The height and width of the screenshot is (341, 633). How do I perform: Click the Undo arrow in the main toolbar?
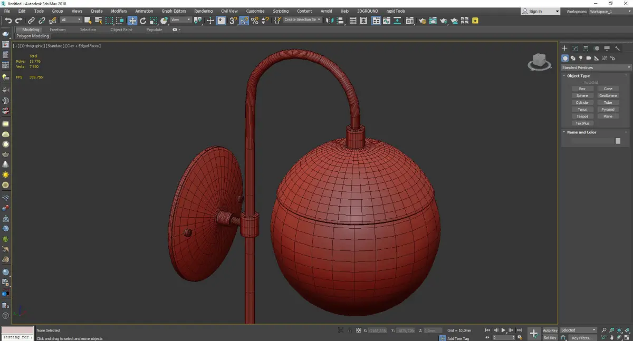(8, 21)
